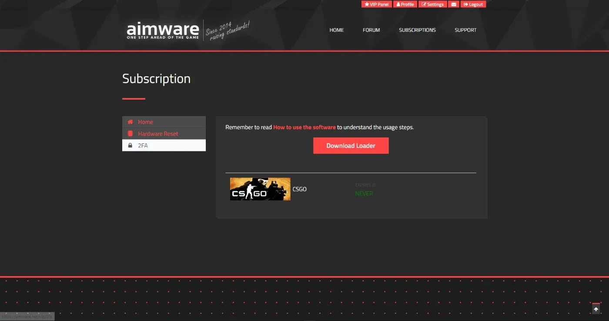
Task: Click the aimware logo
Action: point(163,30)
